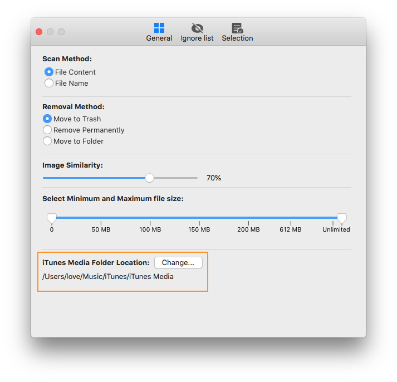This screenshot has width=397, height=382.
Task: Open the Selection checklist icon
Action: pos(237,28)
